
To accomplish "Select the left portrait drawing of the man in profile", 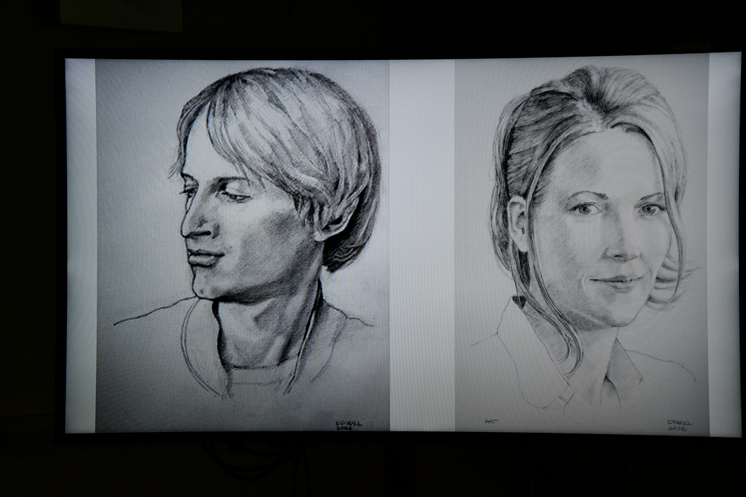I will tap(242, 246).
